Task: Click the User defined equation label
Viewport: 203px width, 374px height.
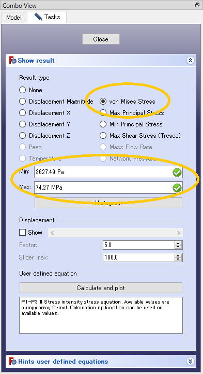Action: click(x=48, y=274)
